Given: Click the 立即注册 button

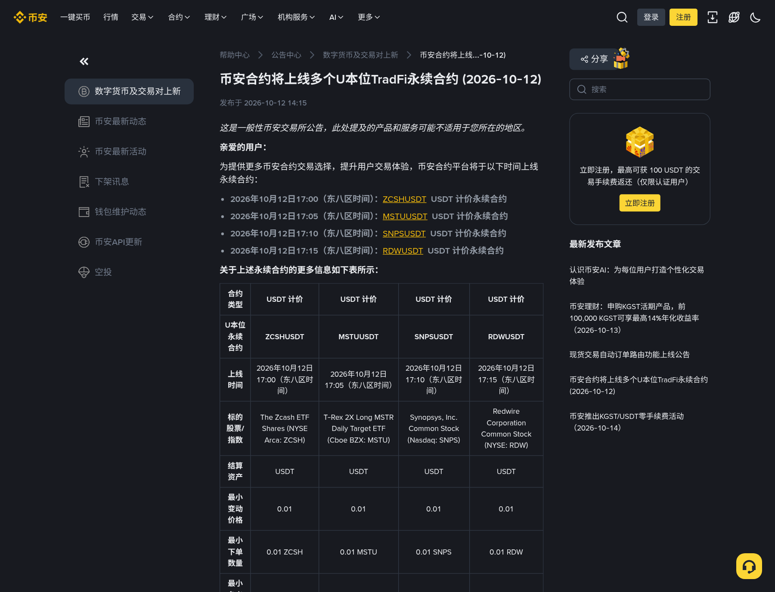Looking at the screenshot, I should (640, 203).
